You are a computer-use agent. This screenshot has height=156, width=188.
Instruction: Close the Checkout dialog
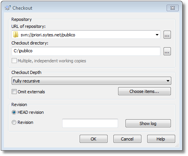click(x=172, y=8)
